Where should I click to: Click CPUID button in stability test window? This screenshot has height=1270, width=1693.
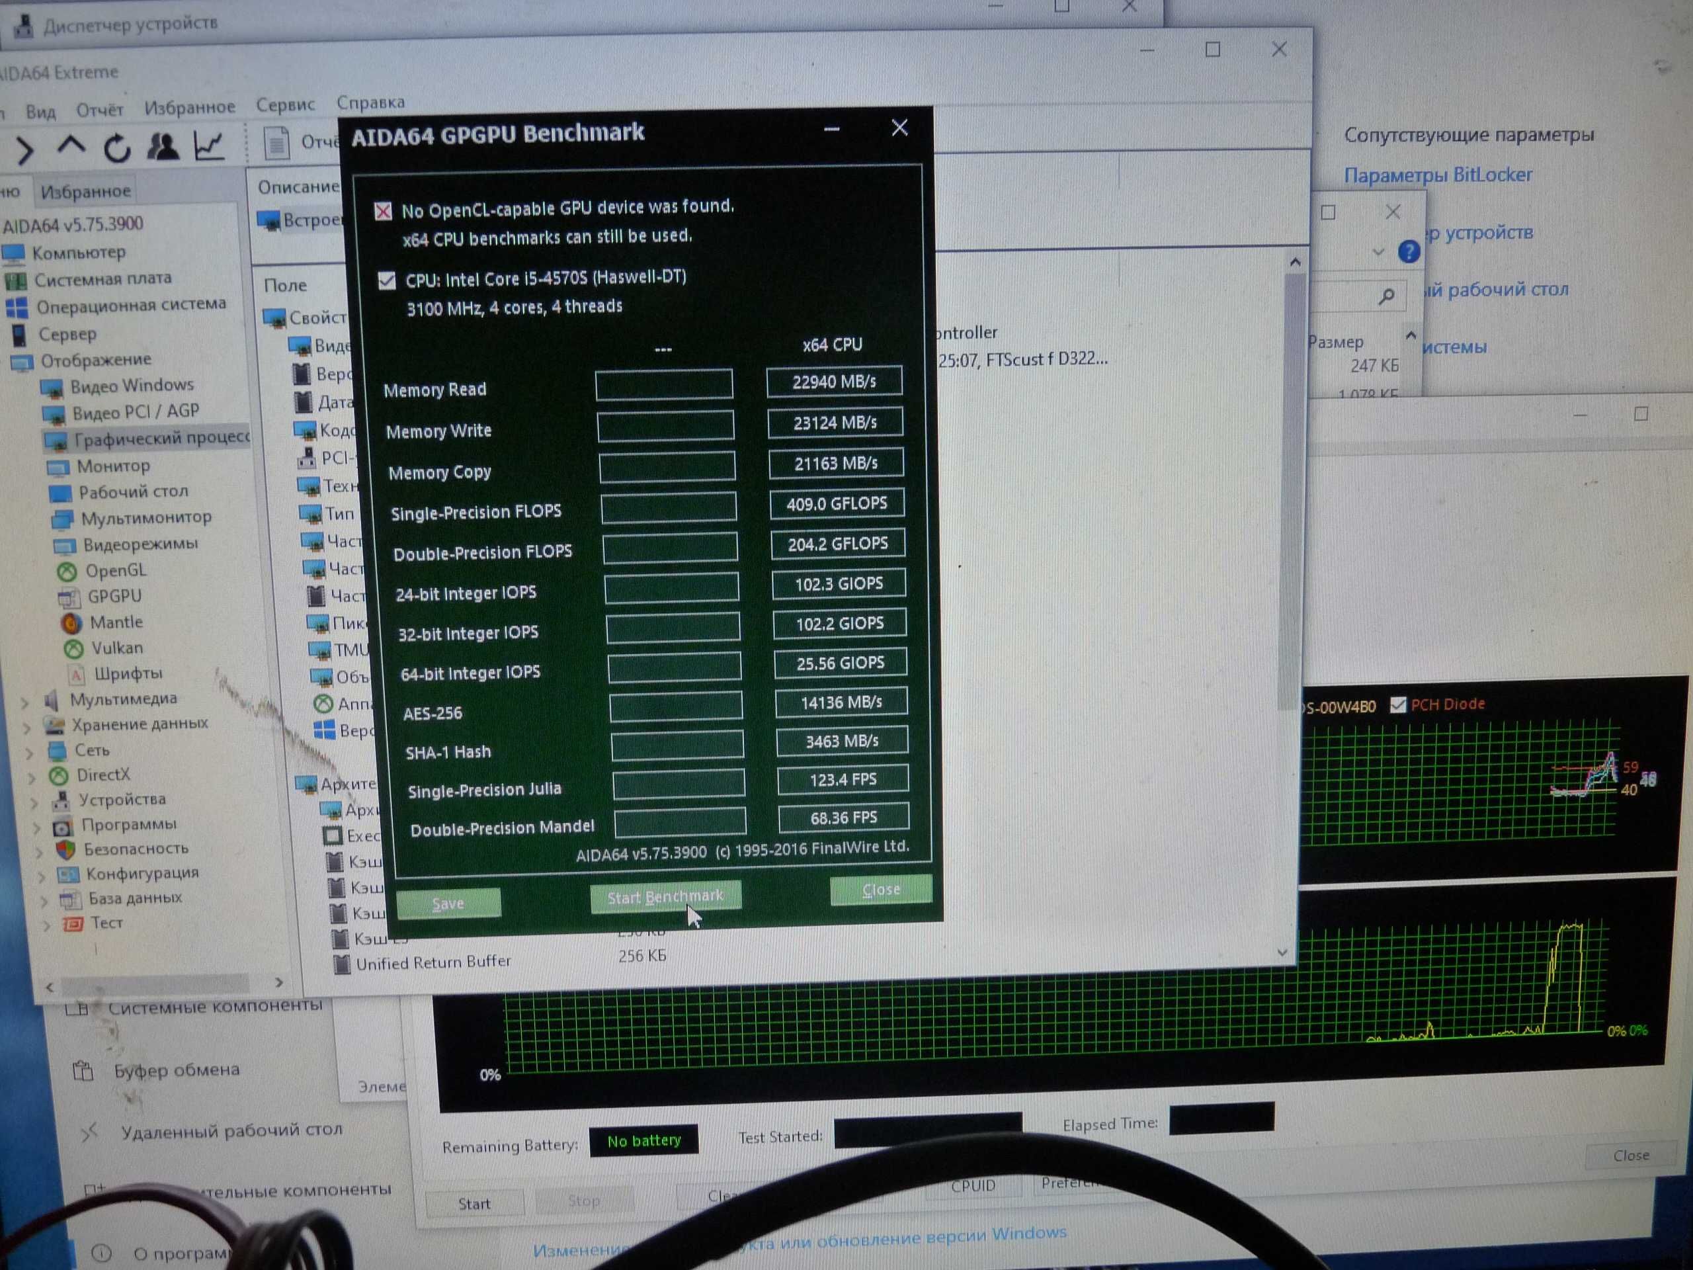(973, 1186)
